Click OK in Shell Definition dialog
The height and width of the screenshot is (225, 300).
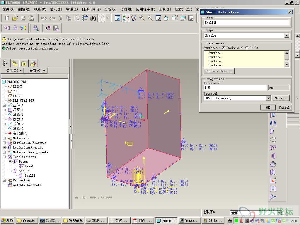click(268, 108)
